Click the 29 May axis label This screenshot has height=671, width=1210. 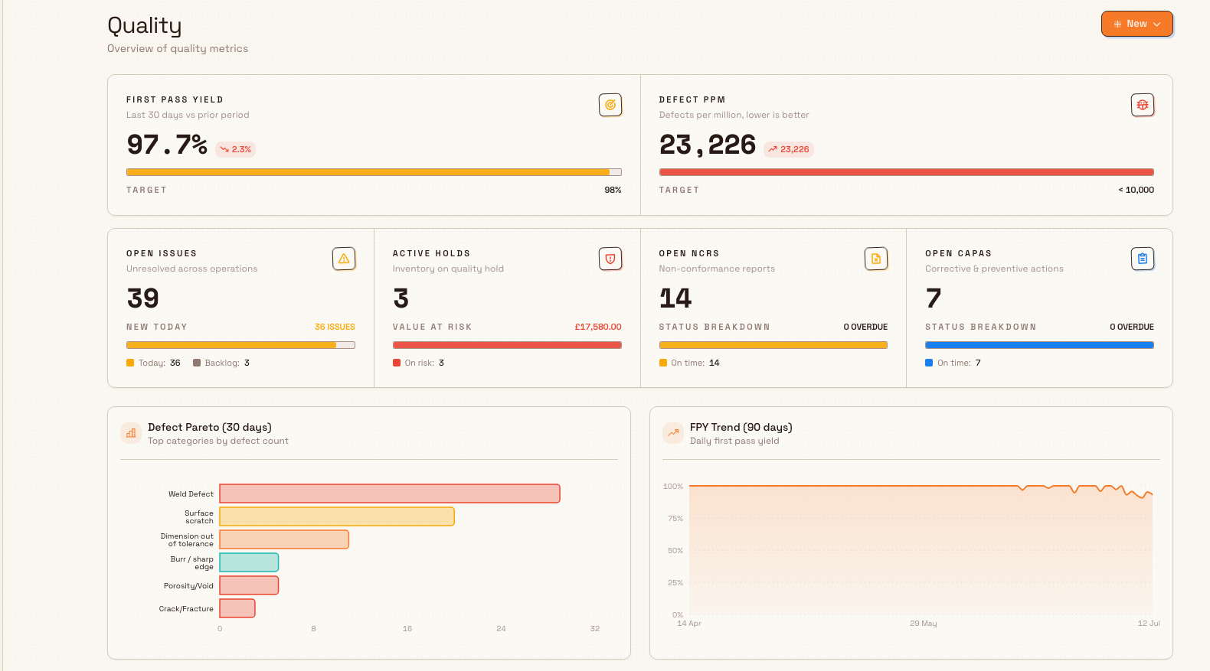click(924, 624)
